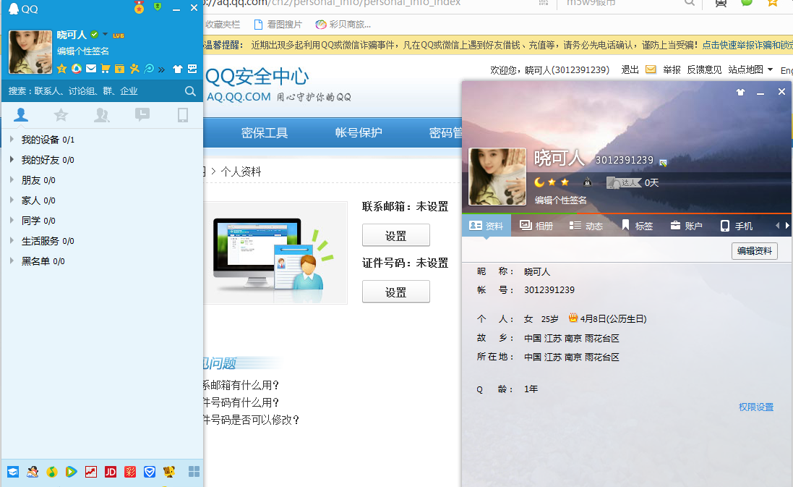Screen dimensions: 793x487
Task: Click the profile avatar in QQ main panel
Action: coord(30,52)
